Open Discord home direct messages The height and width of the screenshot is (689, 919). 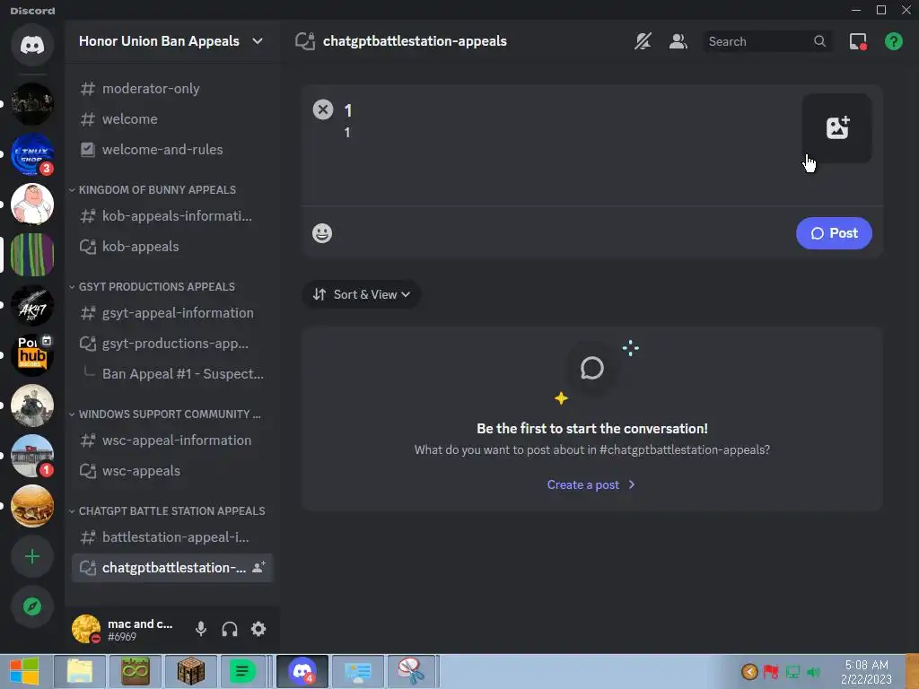[x=32, y=45]
